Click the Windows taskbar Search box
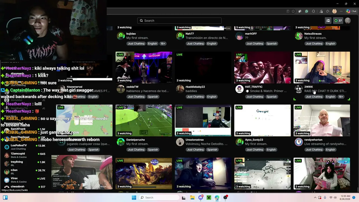The height and width of the screenshot is (202, 359). [159, 198]
